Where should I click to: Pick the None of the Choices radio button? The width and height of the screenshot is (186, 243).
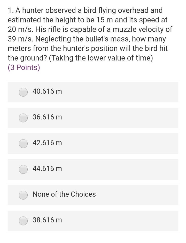[23, 195]
